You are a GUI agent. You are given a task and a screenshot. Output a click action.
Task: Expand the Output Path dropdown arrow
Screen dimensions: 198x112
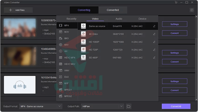(121, 106)
